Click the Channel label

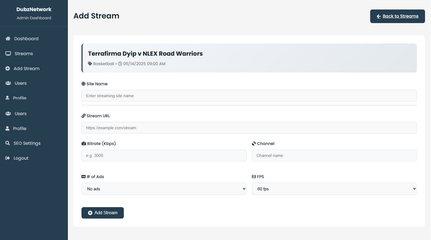point(266,143)
